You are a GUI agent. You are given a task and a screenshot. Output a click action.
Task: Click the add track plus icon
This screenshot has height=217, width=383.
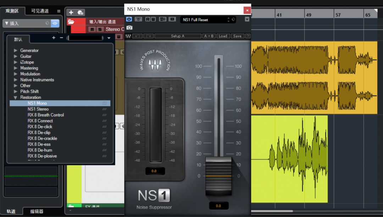(71, 12)
